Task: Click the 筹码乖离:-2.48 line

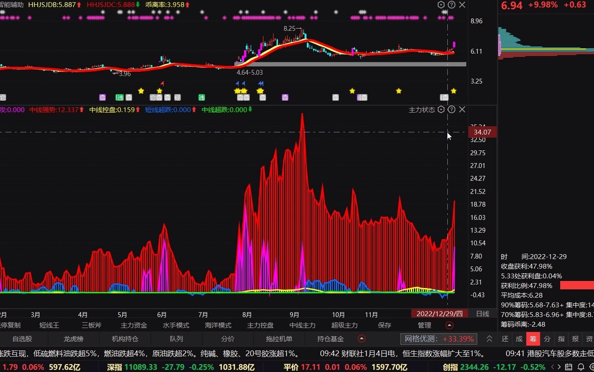Action: tap(523, 324)
